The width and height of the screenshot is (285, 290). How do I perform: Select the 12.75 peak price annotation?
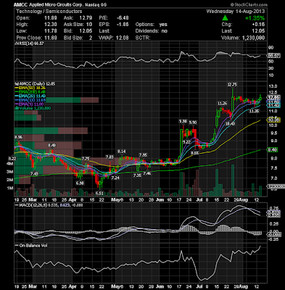coord(232,85)
